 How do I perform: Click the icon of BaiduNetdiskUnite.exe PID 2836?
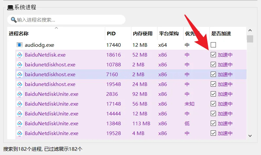point(20,94)
